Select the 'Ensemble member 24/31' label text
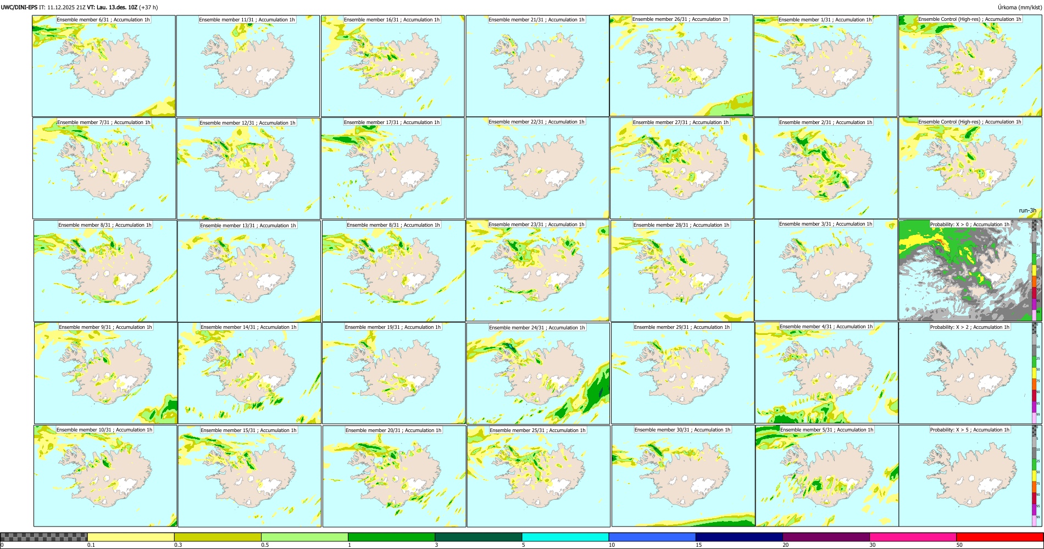 coord(517,328)
